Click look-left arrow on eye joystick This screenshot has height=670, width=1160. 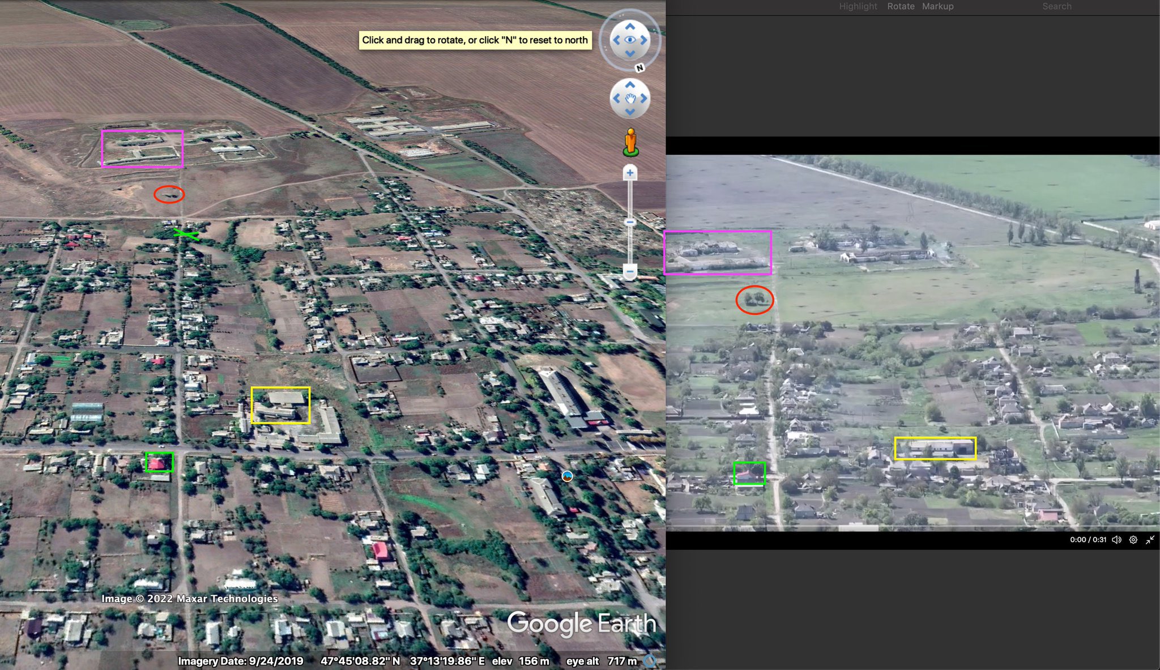click(x=616, y=40)
